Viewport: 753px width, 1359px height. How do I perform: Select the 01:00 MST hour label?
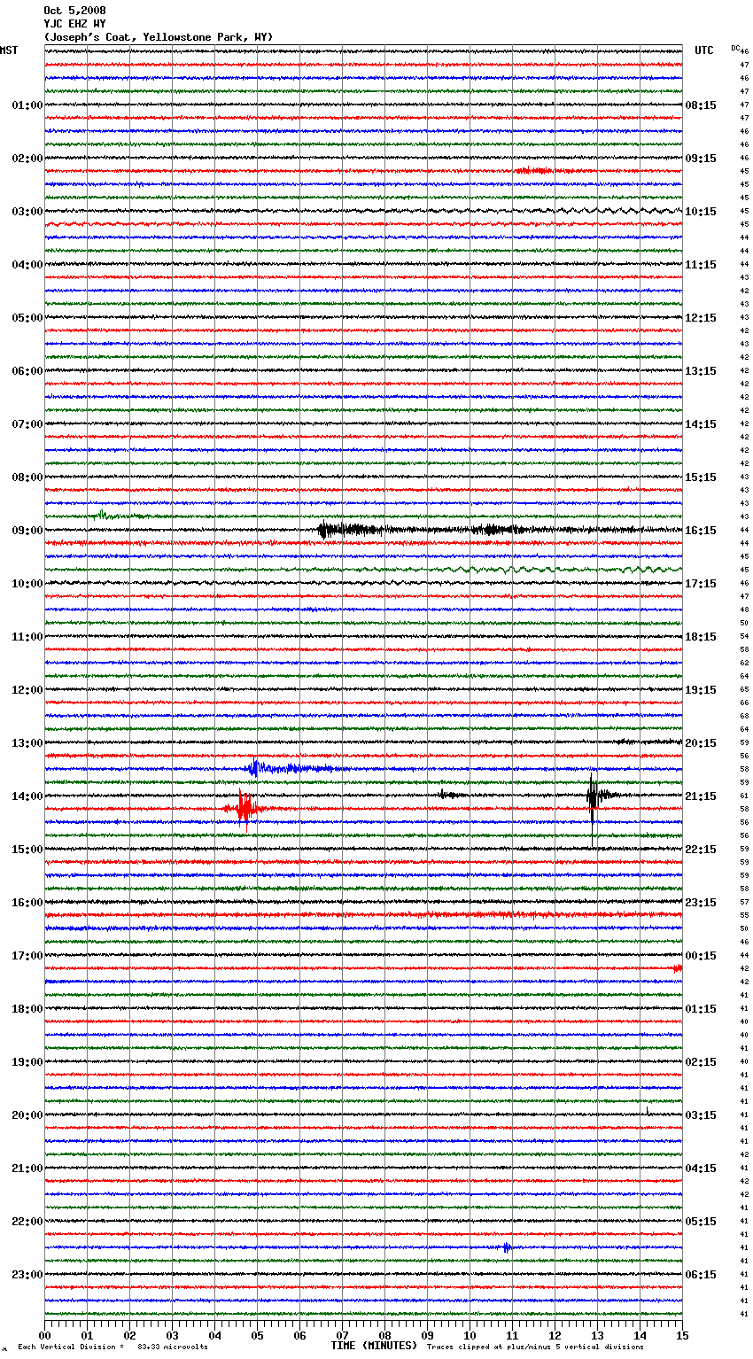click(x=27, y=105)
